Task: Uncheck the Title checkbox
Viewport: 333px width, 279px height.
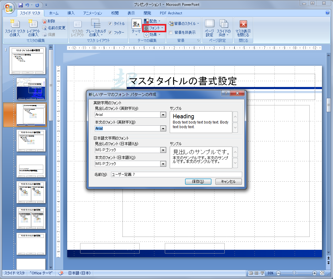Action: tap(110, 24)
